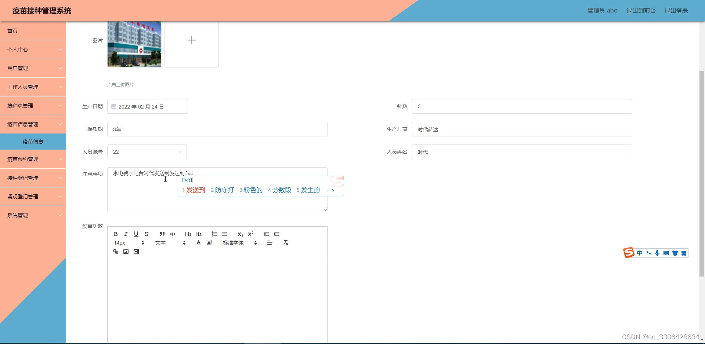This screenshot has width=705, height=344.
Task: Expand the 工作人员管理 menu
Action: coord(33,87)
